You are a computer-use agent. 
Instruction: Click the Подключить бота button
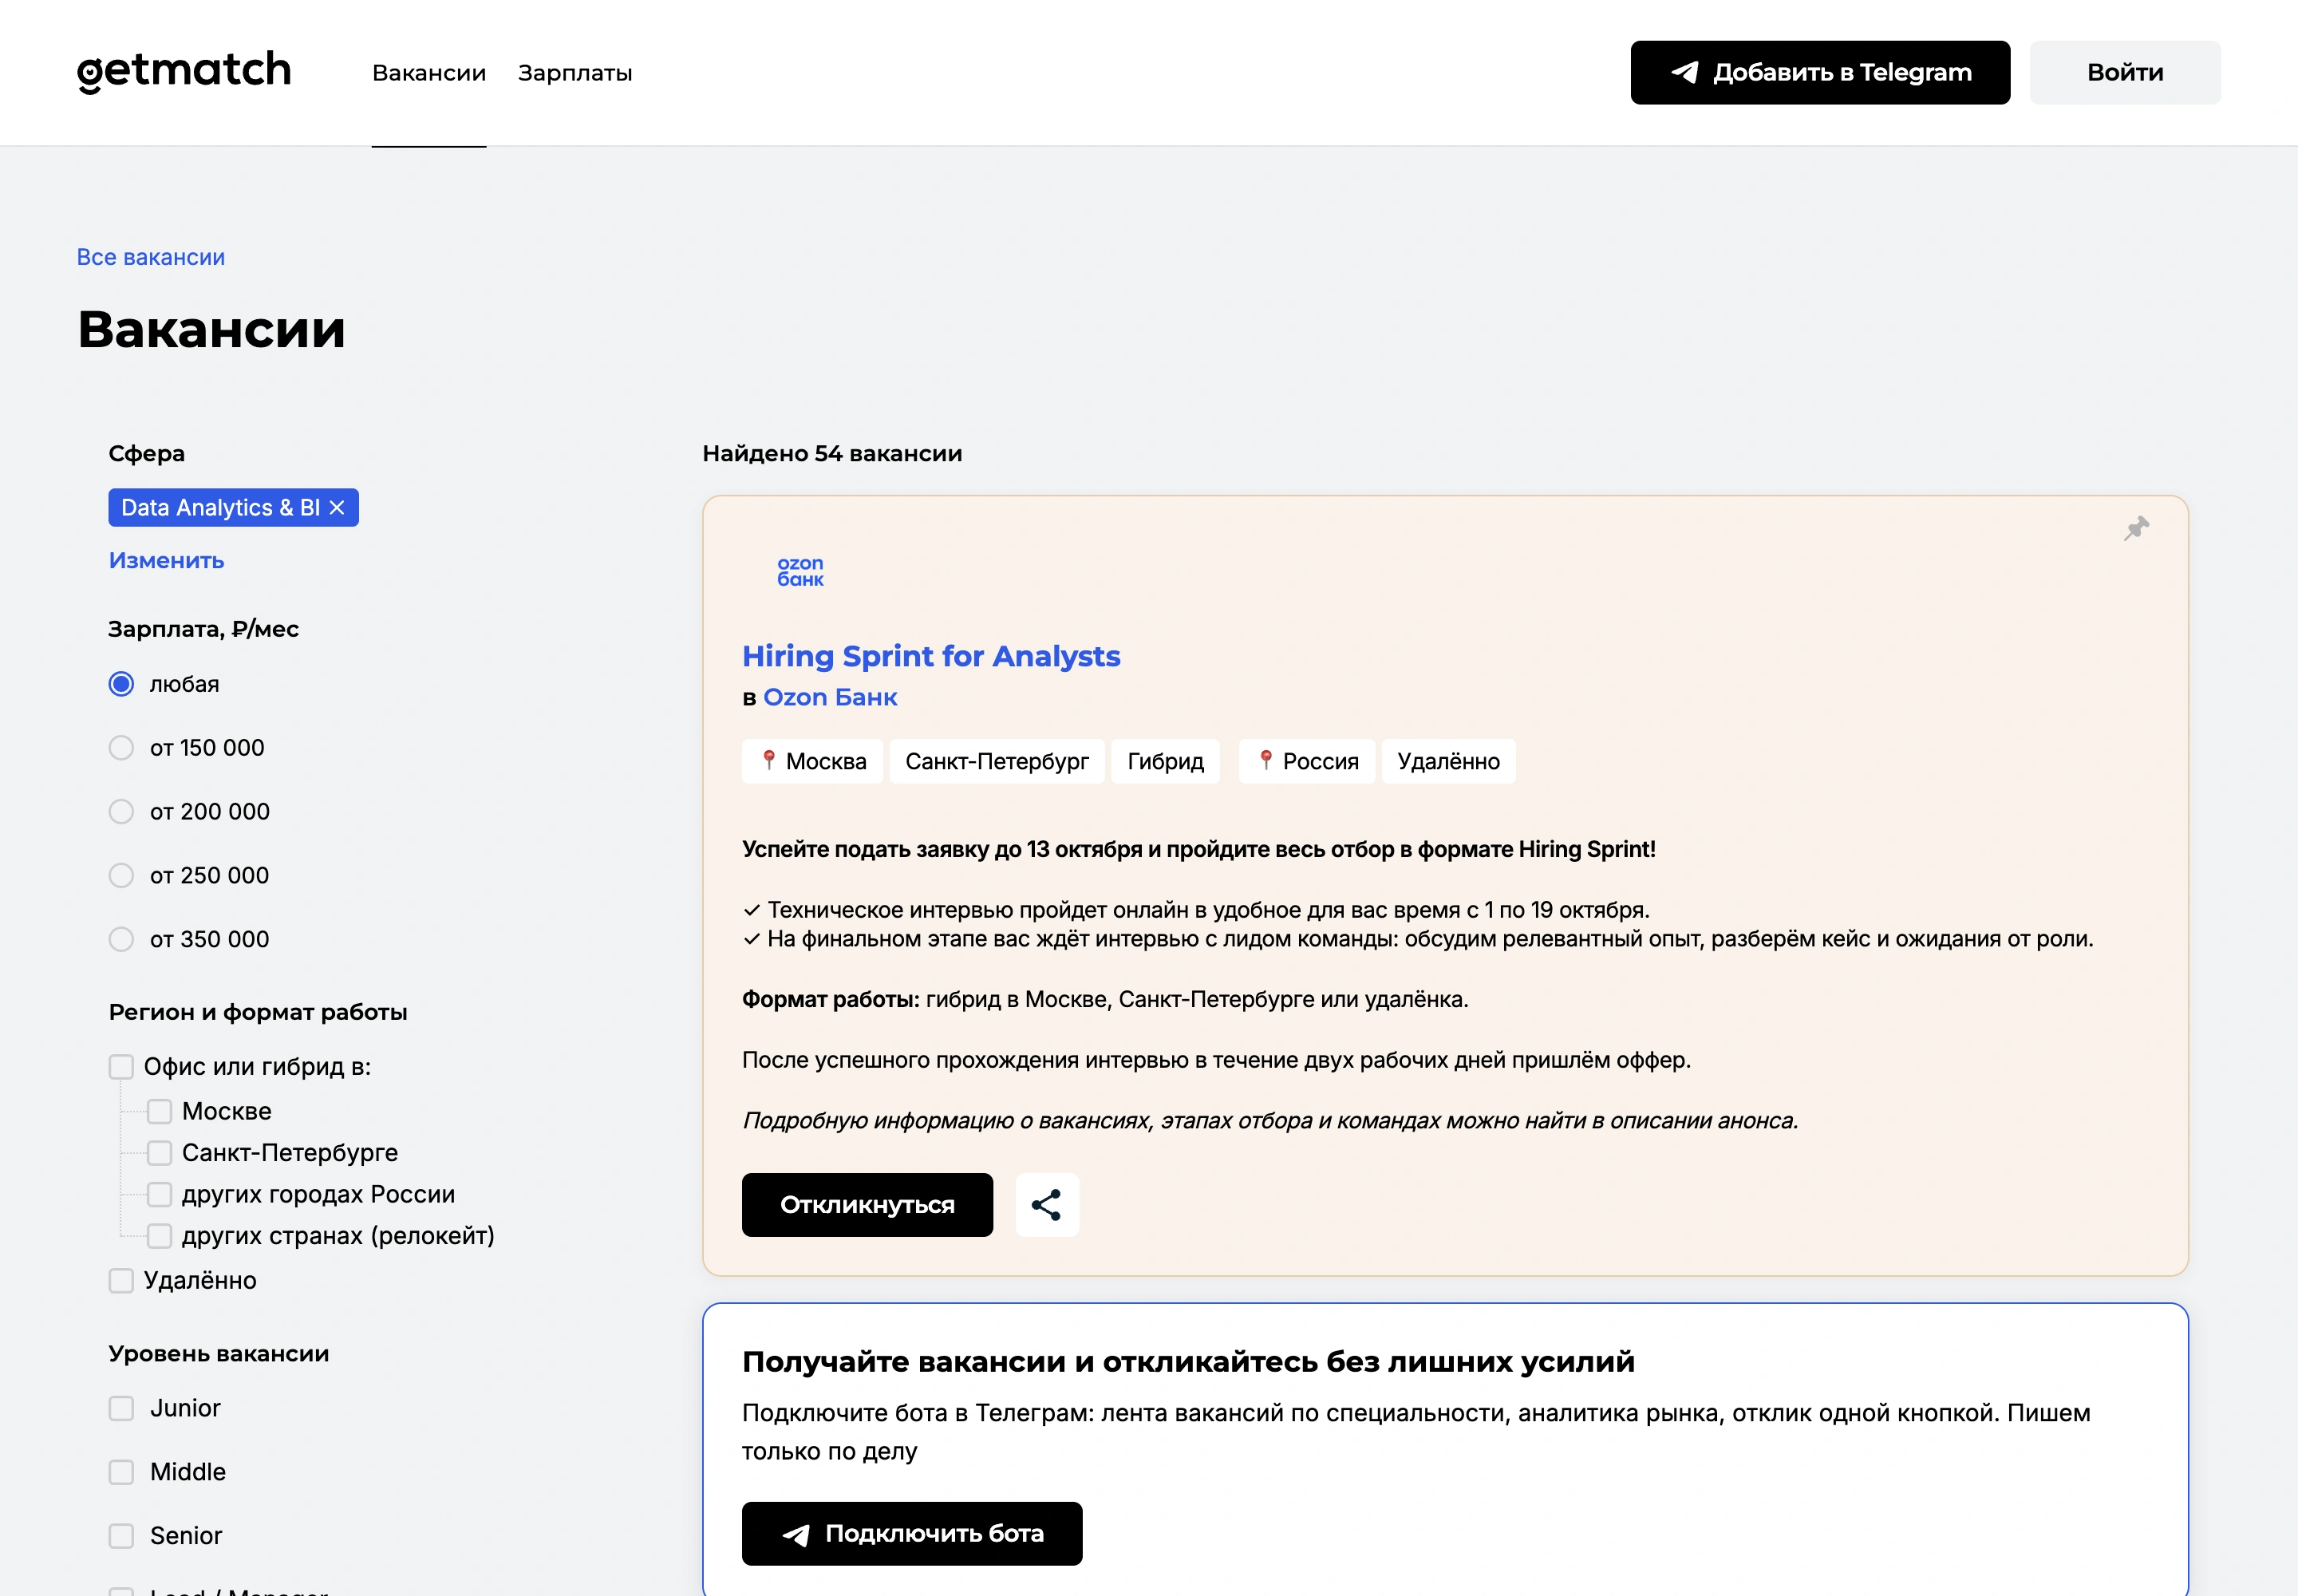(x=912, y=1534)
